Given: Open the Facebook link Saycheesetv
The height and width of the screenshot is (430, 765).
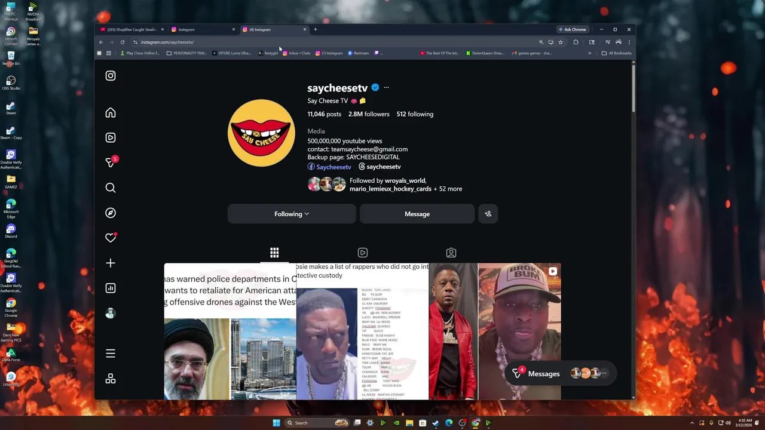Looking at the screenshot, I should coord(329,167).
